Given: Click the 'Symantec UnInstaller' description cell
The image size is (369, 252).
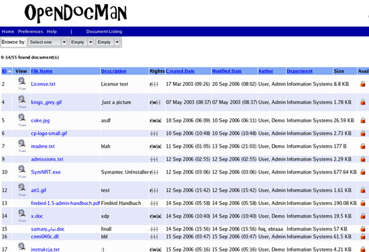Looking at the screenshot, I should click(x=125, y=172).
